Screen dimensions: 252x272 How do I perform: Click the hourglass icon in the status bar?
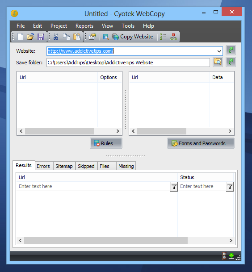(224, 256)
